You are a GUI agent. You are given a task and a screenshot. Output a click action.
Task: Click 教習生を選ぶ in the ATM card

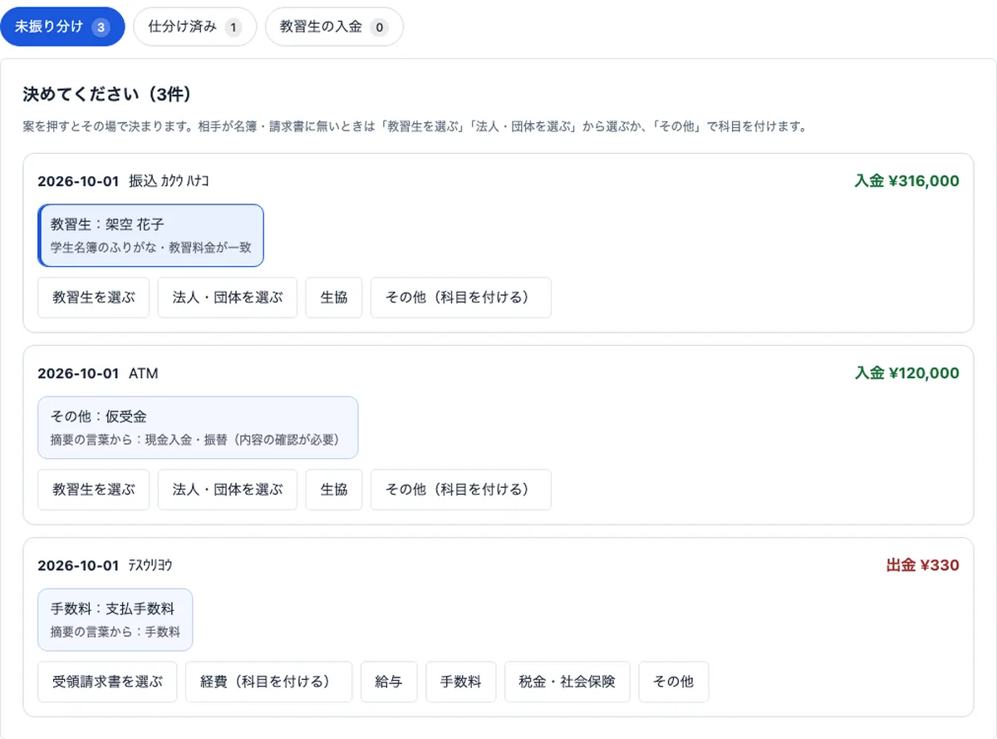[x=93, y=490]
